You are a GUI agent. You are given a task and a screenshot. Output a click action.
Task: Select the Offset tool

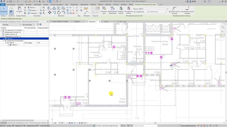click(x=54, y=8)
